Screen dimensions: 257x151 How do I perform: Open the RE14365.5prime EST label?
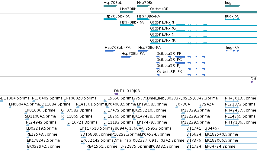[x=240, y=116]
